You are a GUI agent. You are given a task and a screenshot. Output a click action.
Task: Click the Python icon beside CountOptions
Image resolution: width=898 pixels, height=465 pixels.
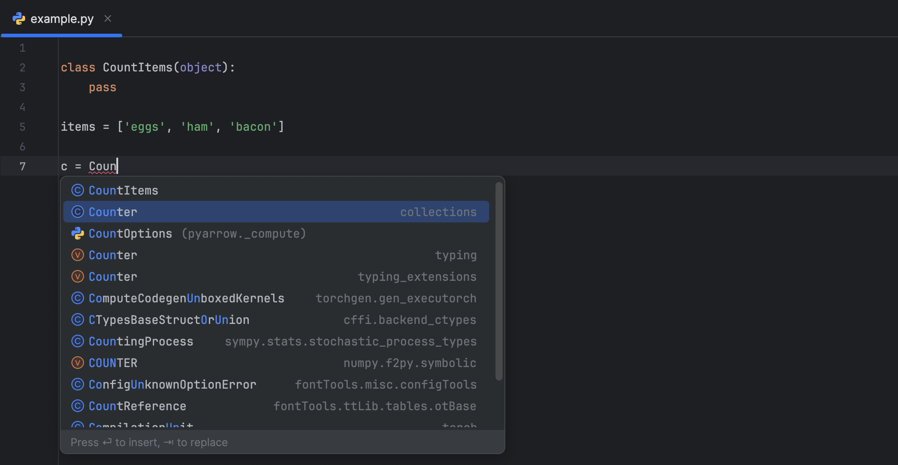tap(78, 234)
